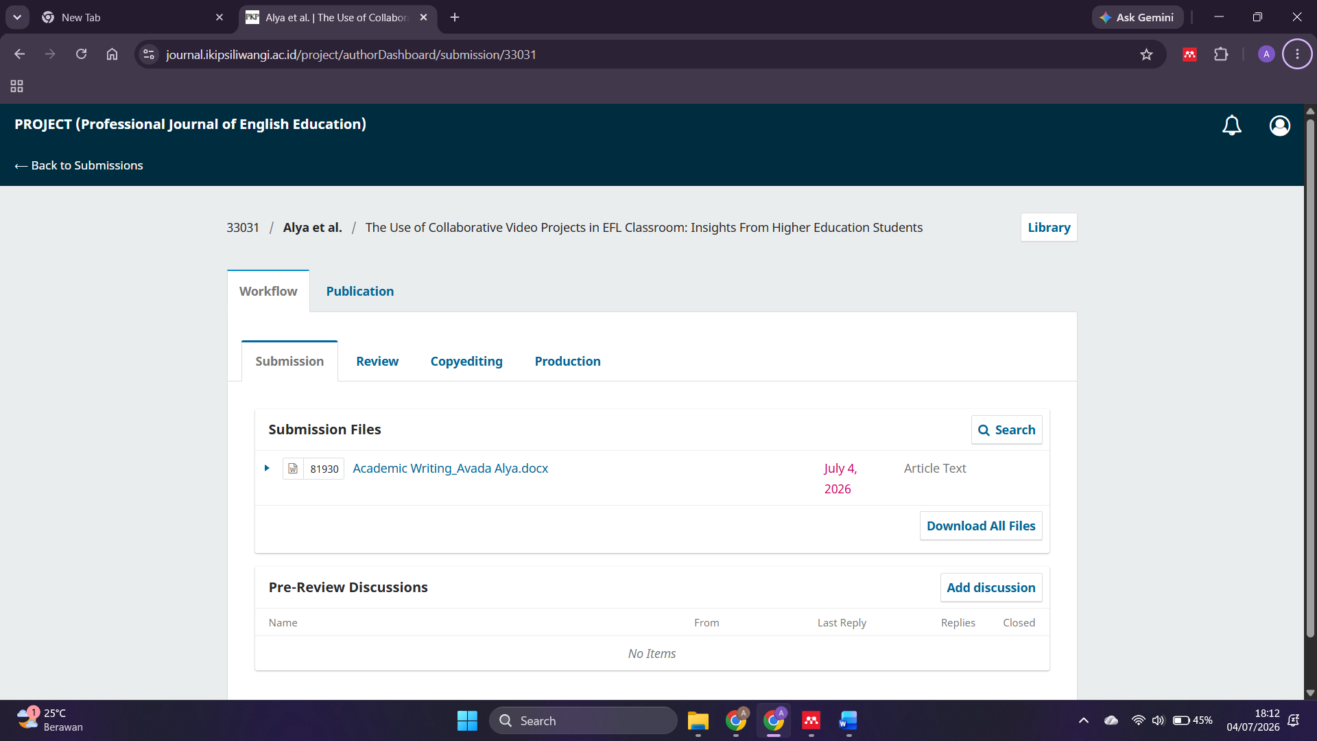Click the Word document file icon
Image resolution: width=1317 pixels, height=741 pixels.
(x=293, y=469)
